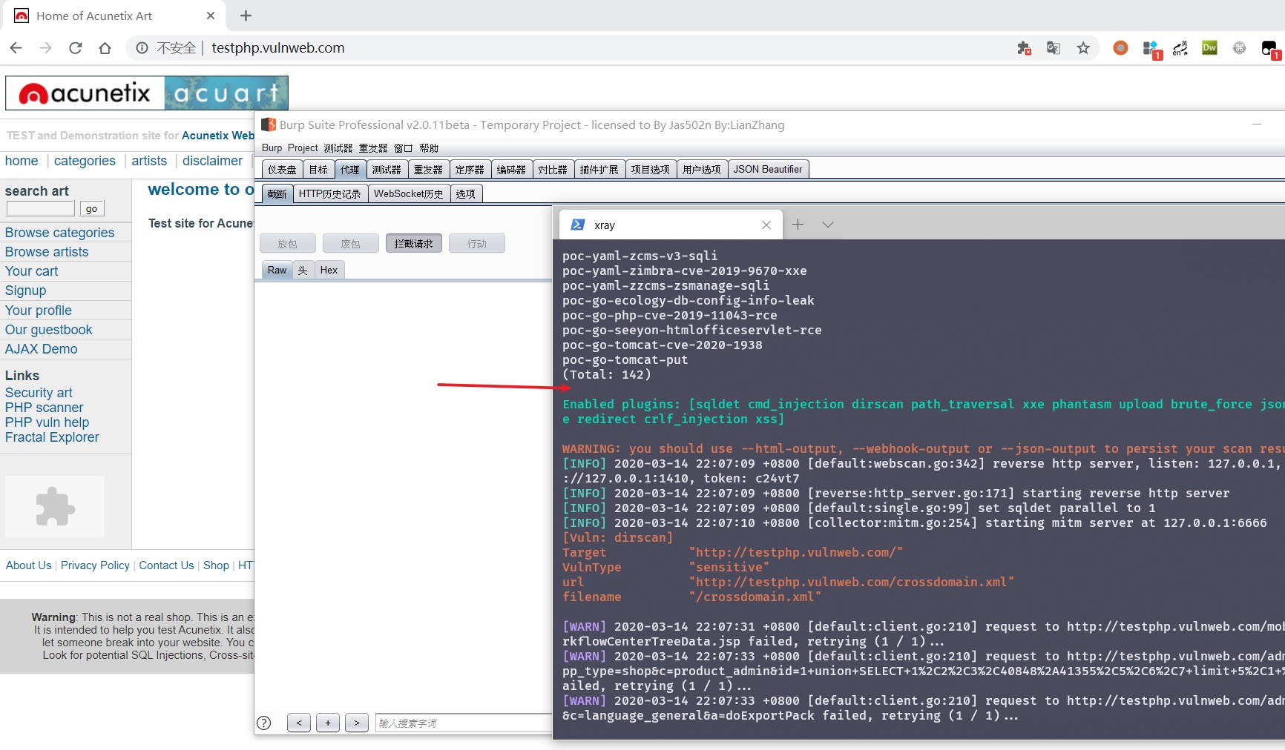The image size is (1285, 750).
Task: Select the 截断 sub-tab
Action: pyautogui.click(x=277, y=194)
